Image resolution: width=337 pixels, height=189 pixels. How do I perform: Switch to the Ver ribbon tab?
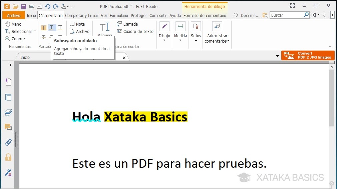104,15
